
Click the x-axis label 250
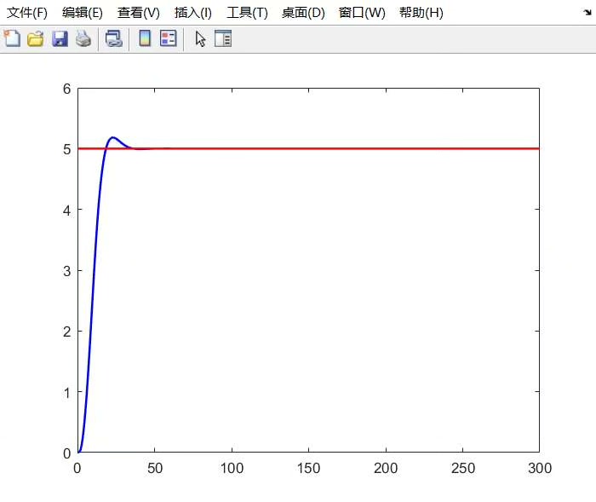point(463,468)
